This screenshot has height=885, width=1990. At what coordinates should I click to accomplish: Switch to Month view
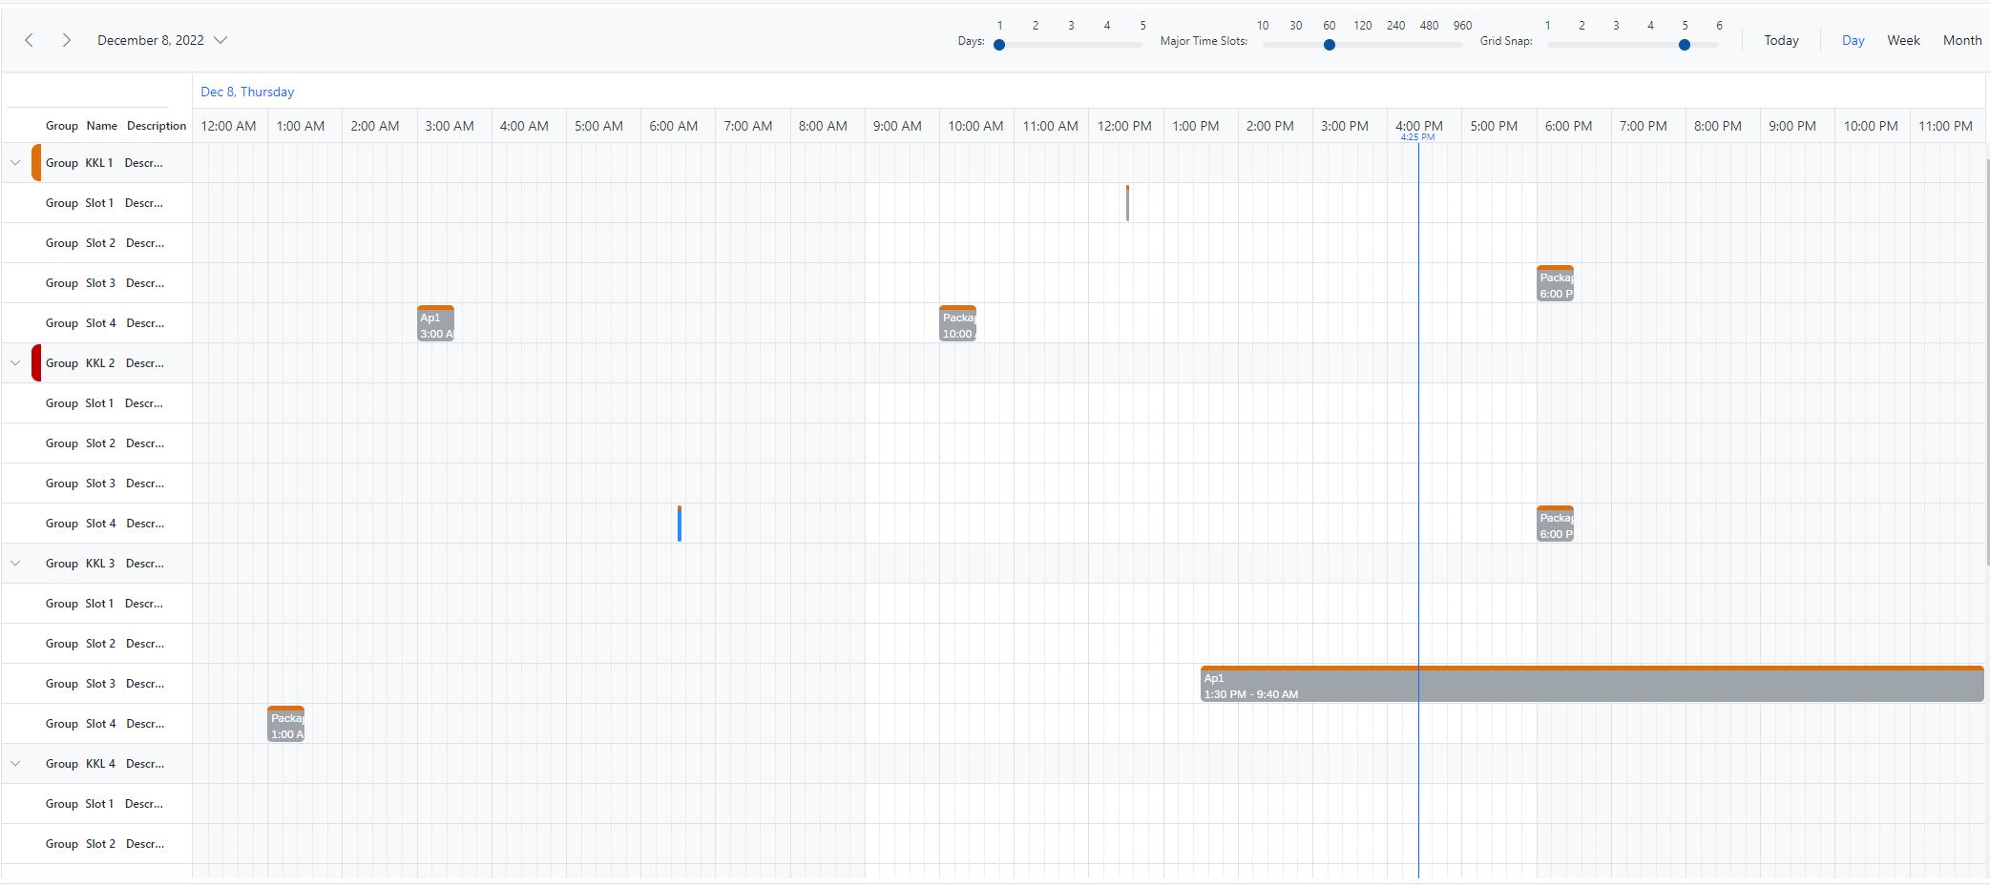(1962, 40)
